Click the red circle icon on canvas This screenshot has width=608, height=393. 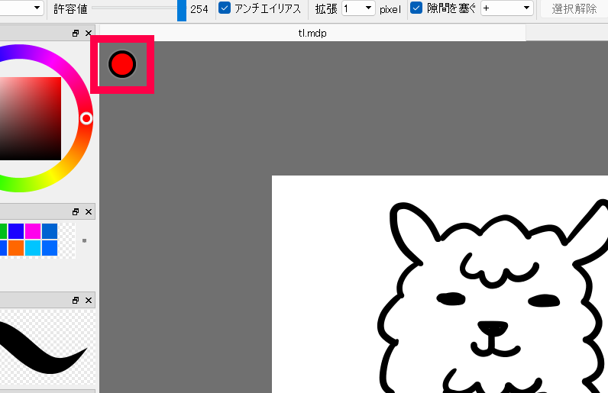pyautogui.click(x=122, y=65)
